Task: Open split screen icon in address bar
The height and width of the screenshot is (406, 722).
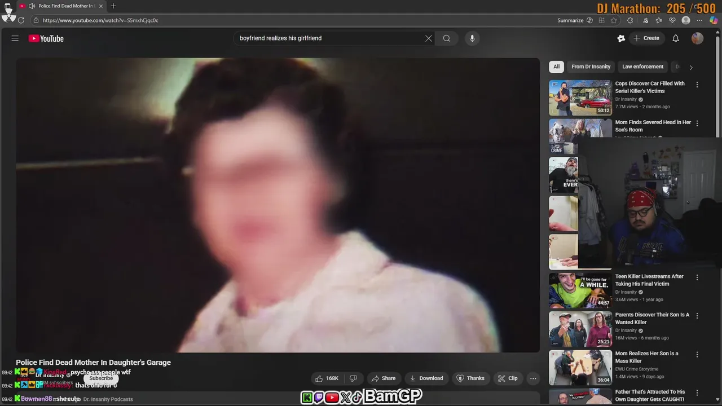Action: pos(602,20)
